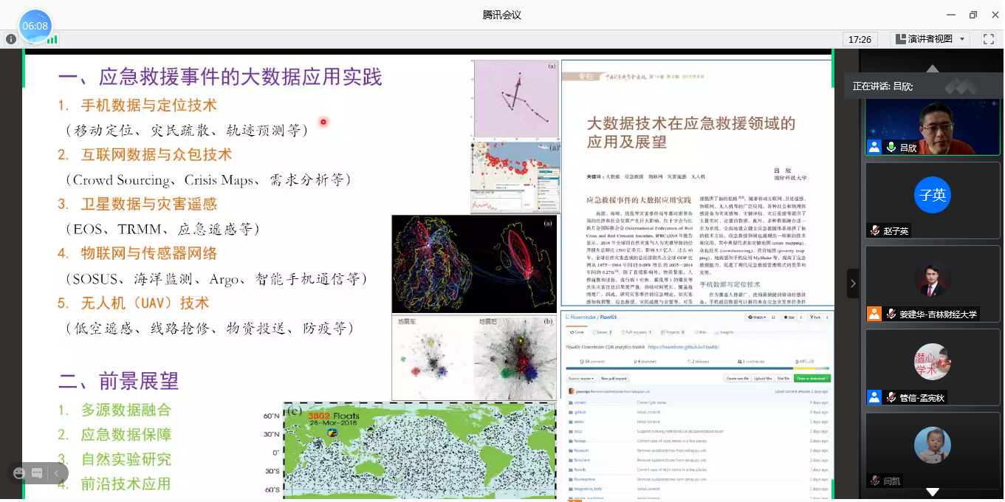This screenshot has width=1005, height=502.
Task: Collapse the participant video sidebar arrow
Action: point(853,283)
